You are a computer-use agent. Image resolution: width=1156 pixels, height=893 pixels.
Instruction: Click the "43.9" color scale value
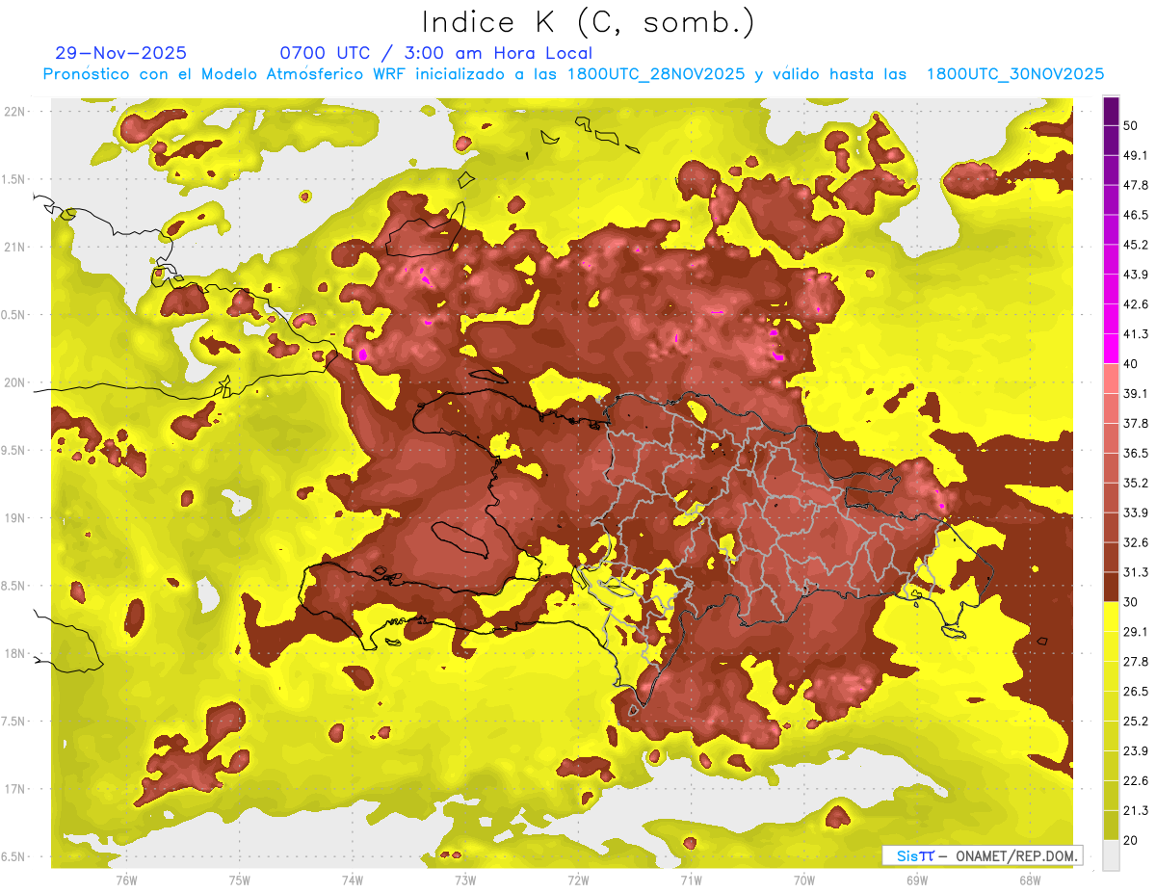point(1135,275)
